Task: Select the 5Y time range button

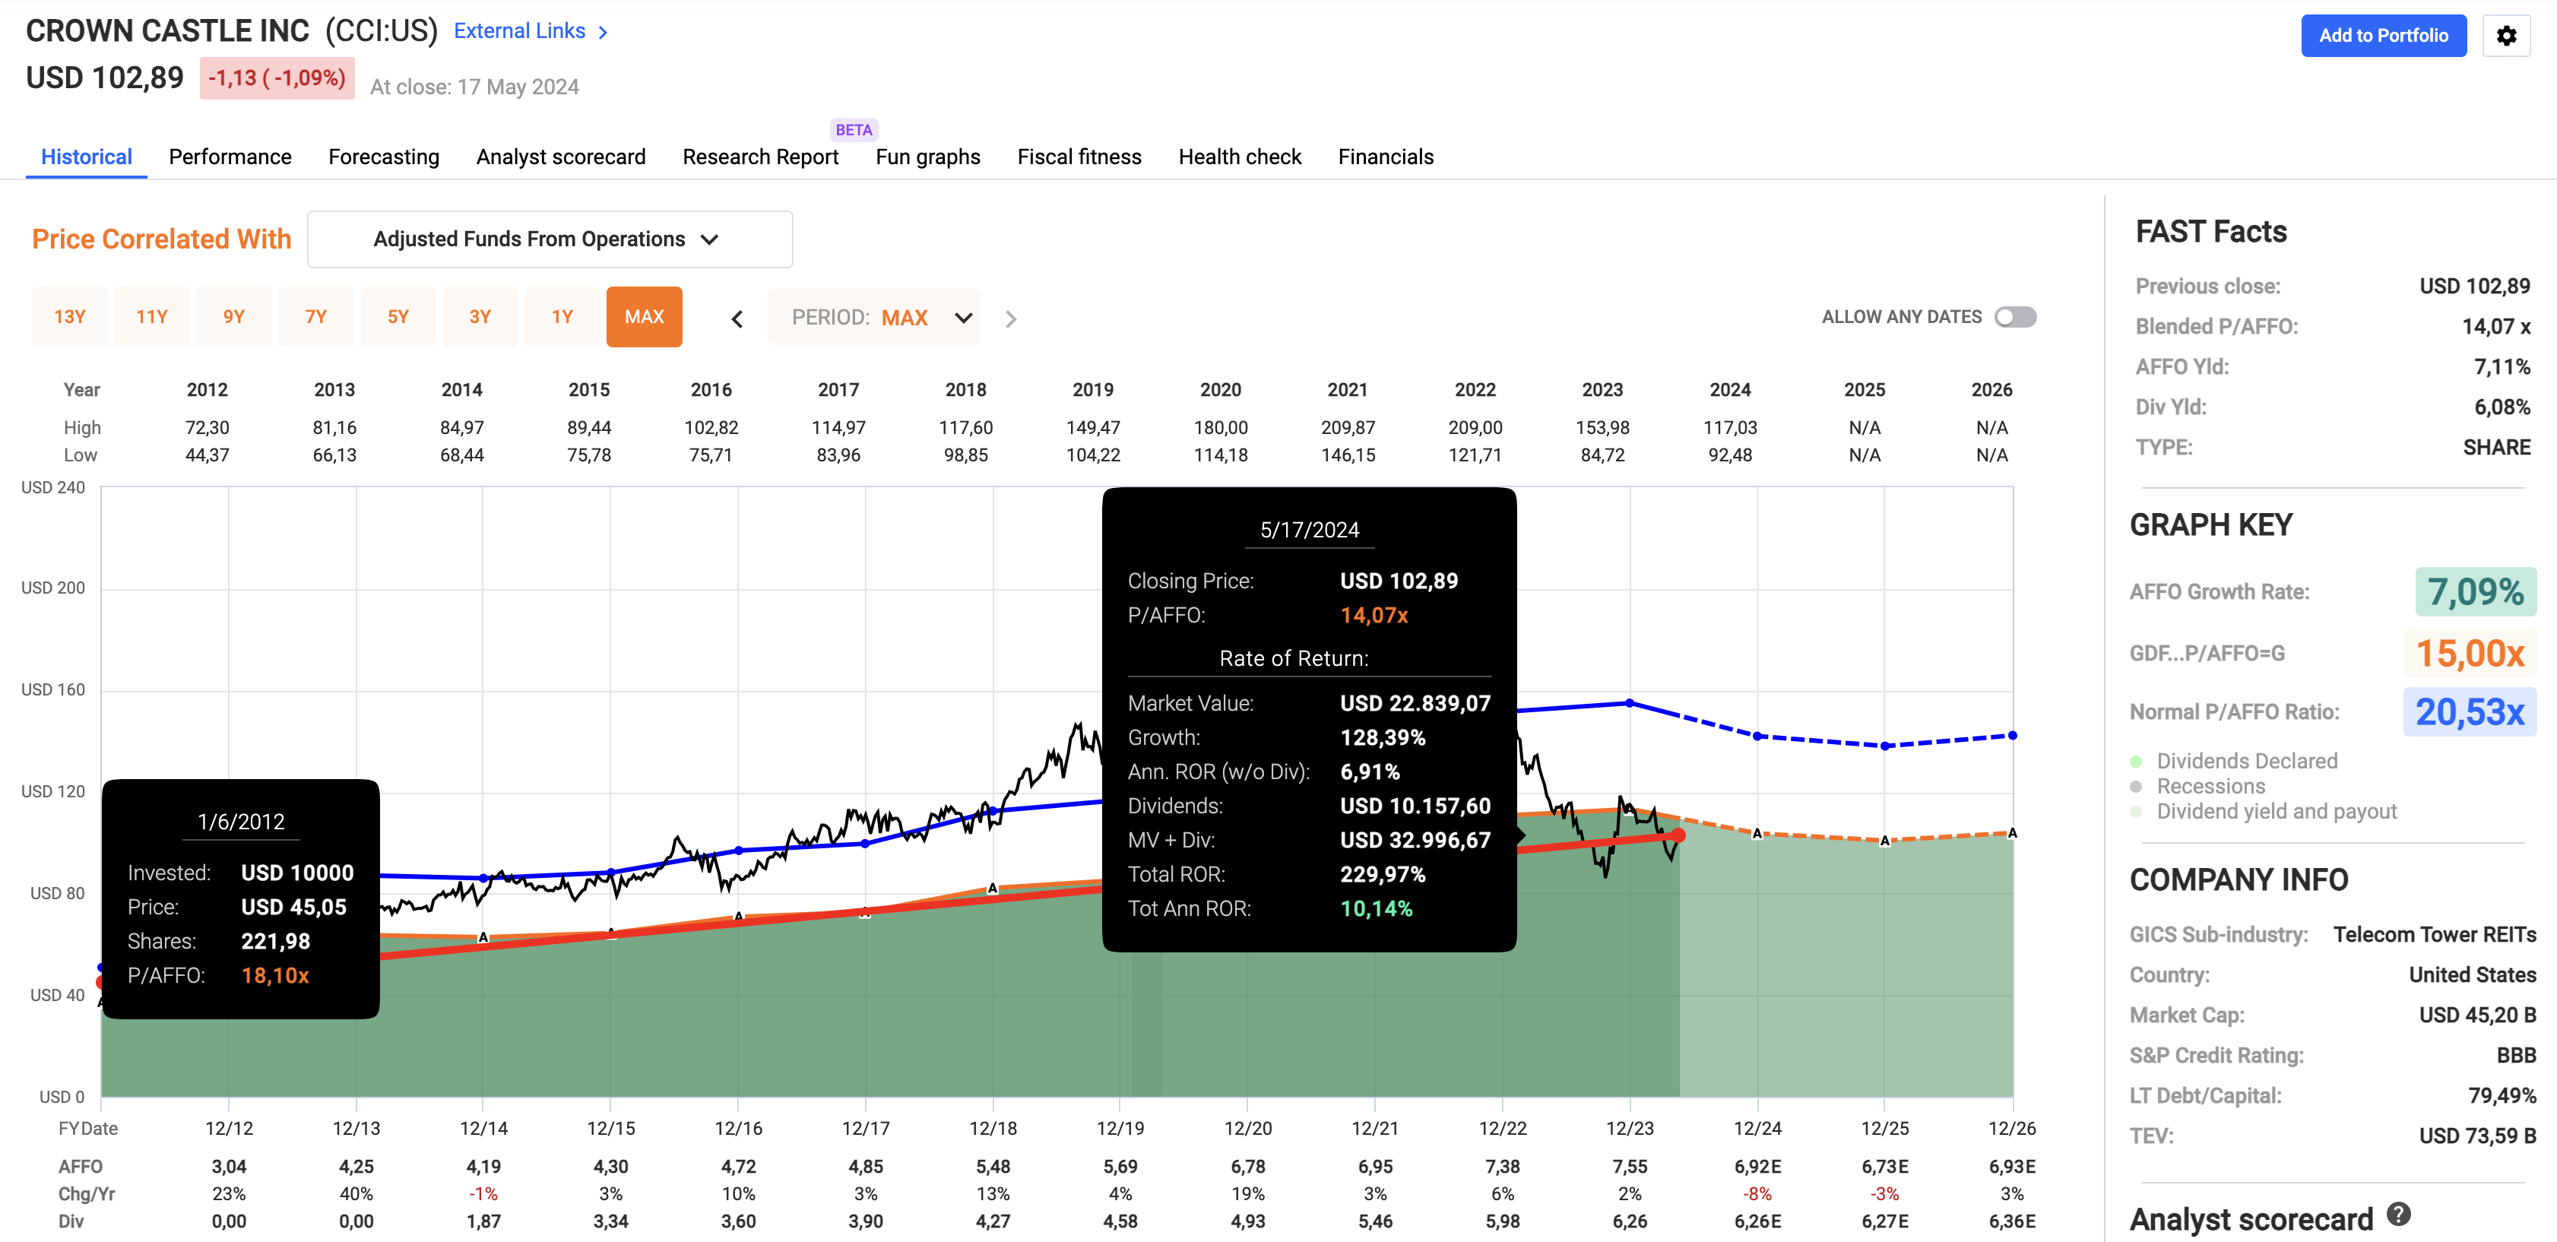Action: click(397, 317)
